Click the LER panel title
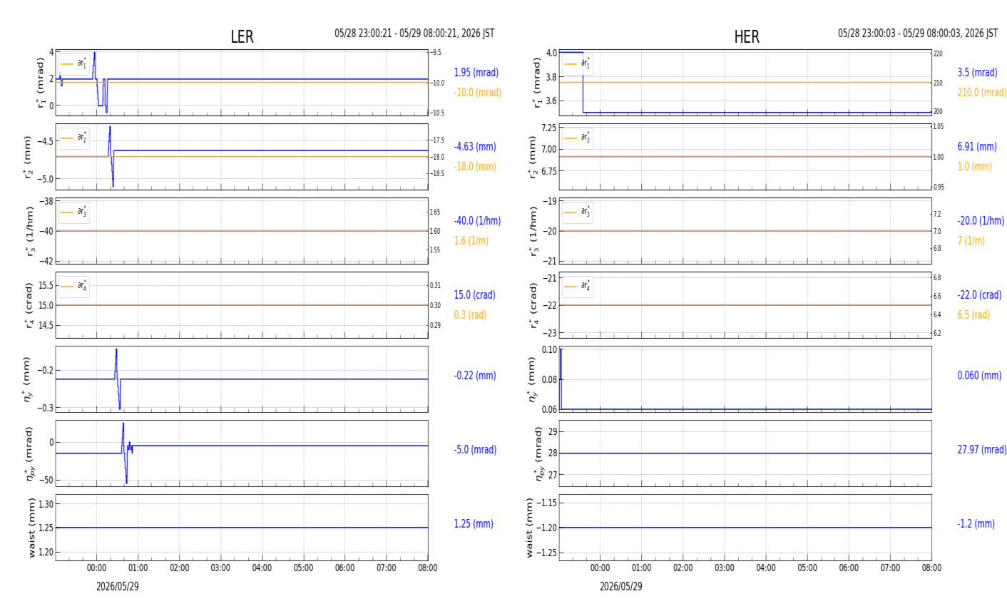The image size is (1007, 616). [x=242, y=37]
